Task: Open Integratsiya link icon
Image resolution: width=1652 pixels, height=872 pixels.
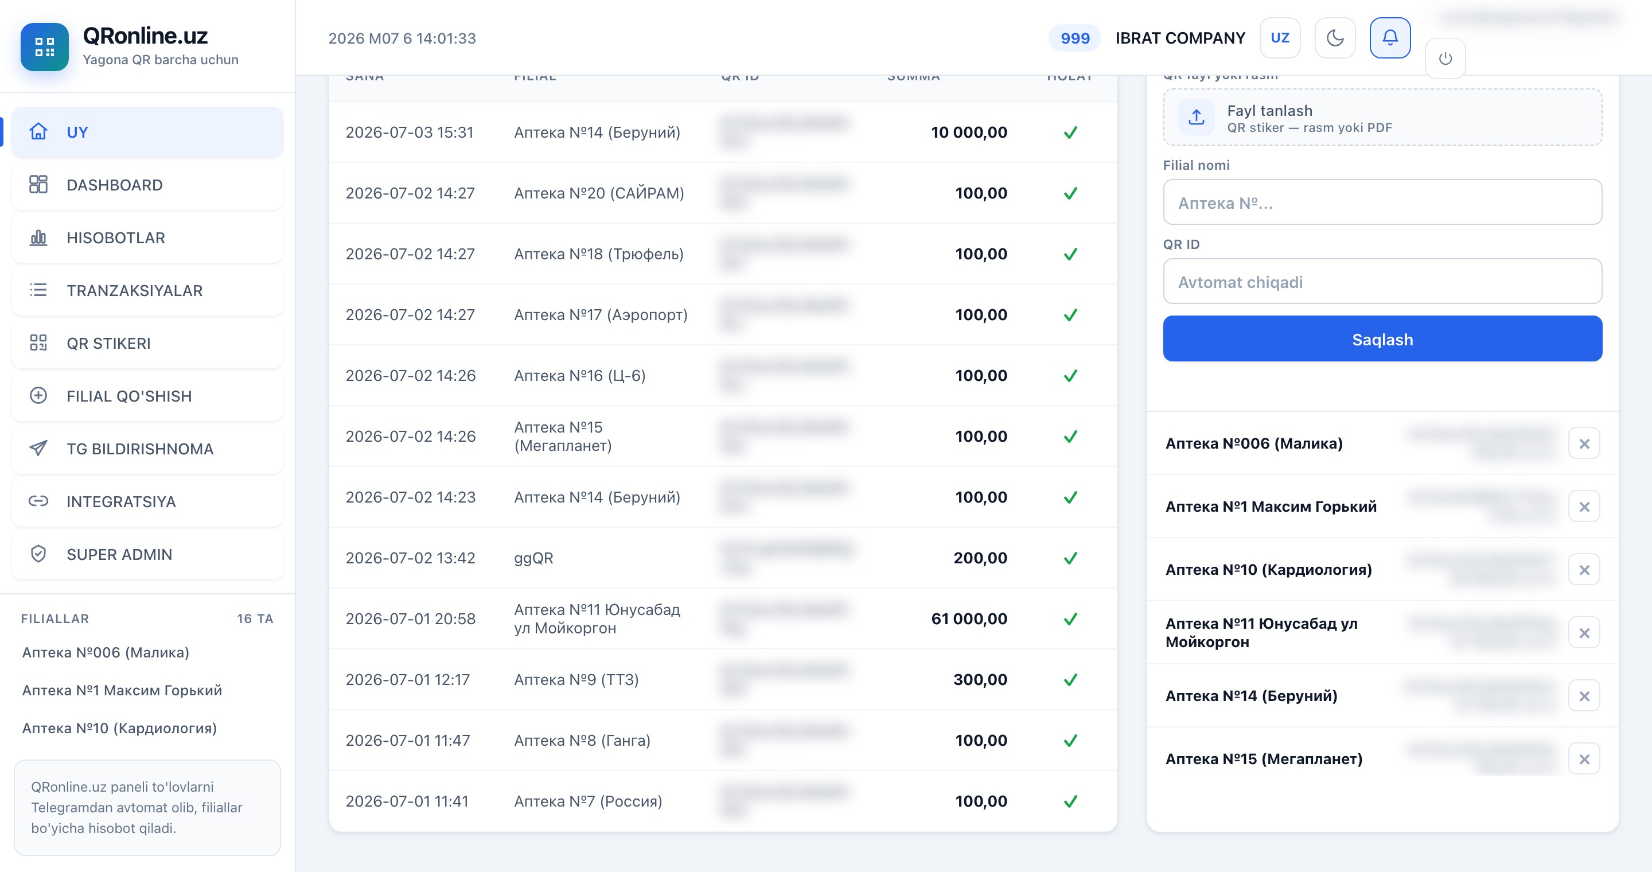Action: [x=38, y=501]
